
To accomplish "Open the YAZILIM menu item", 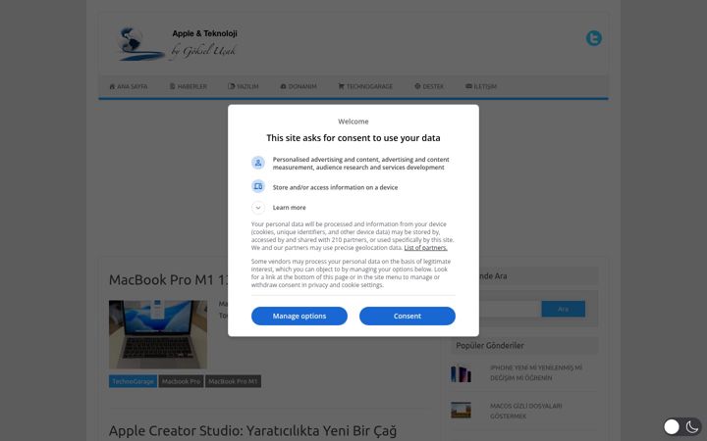I will point(244,86).
